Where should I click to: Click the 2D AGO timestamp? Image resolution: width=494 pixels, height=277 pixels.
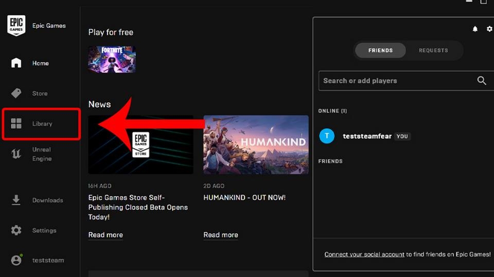click(214, 186)
